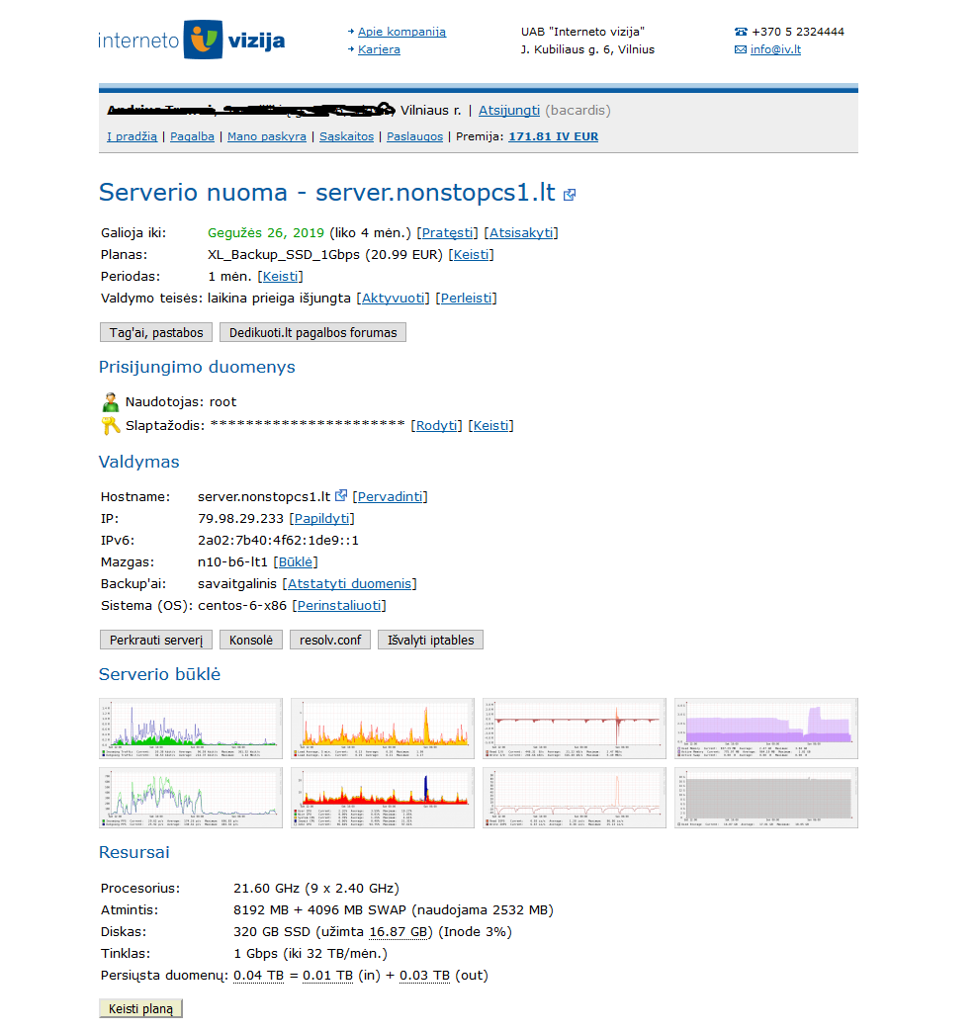The width and height of the screenshot is (977, 1031).
Task: Open the load average graph thumbnail
Action: pyautogui.click(x=382, y=729)
